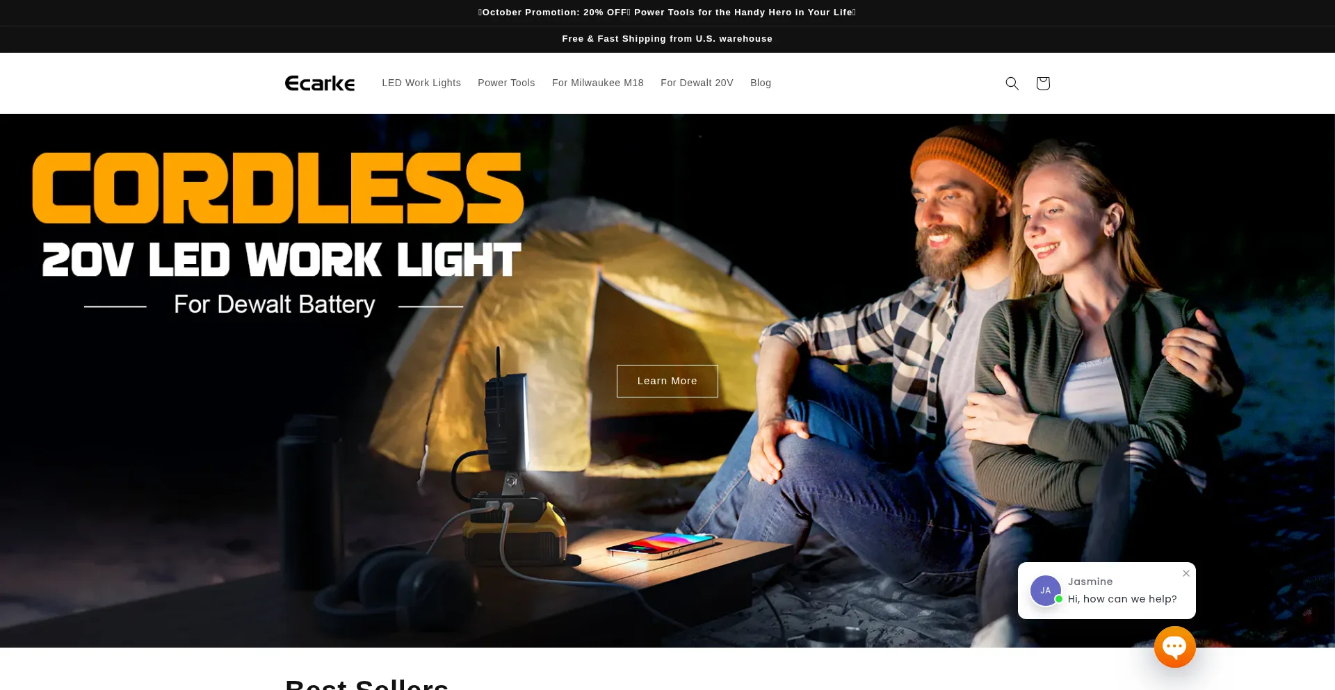
Task: Click the CORDLESS banner headline
Action: (x=278, y=188)
